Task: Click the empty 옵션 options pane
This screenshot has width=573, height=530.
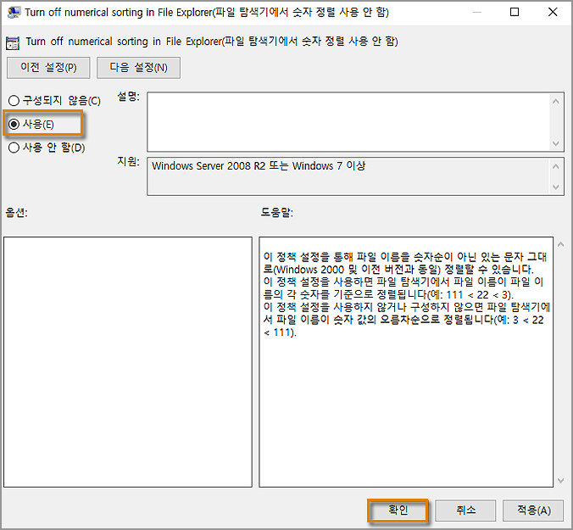Action: click(128, 362)
